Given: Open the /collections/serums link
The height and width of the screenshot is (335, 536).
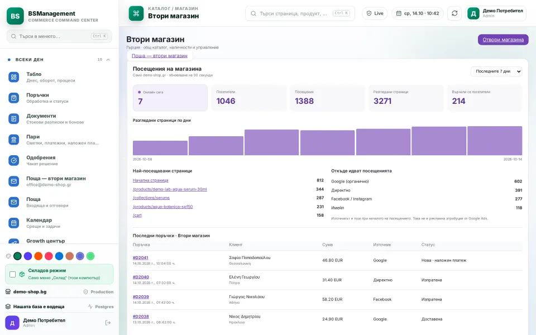Looking at the screenshot, I should point(151,198).
